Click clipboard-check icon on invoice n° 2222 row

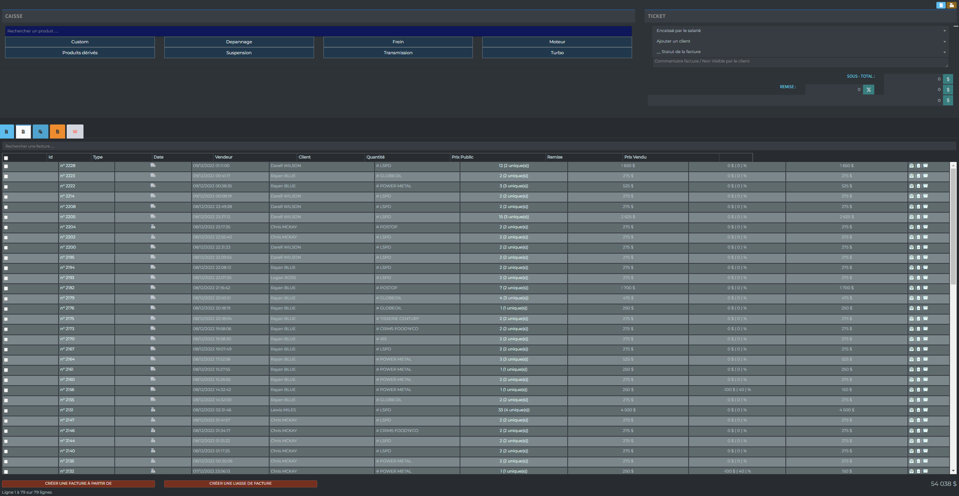918,186
